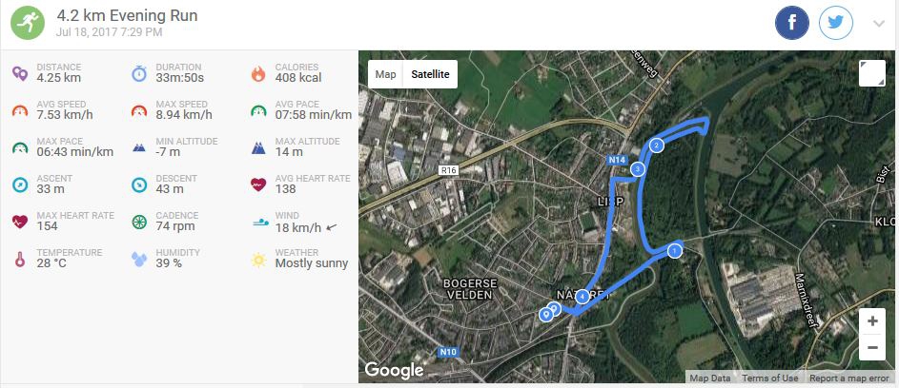Switch to the Map view tab
Screen dimensions: 899x388
tap(385, 74)
